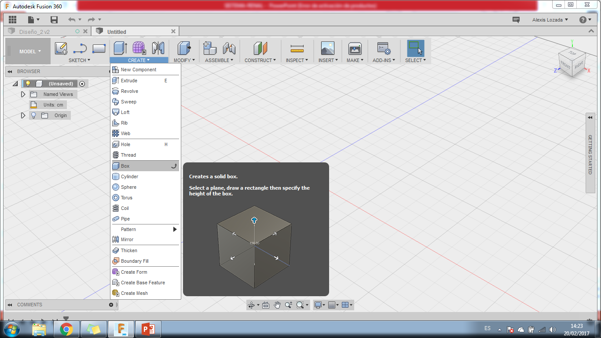Toggle the root component lightbulb visibility
Viewport: 601px width, 338px height.
click(28, 84)
